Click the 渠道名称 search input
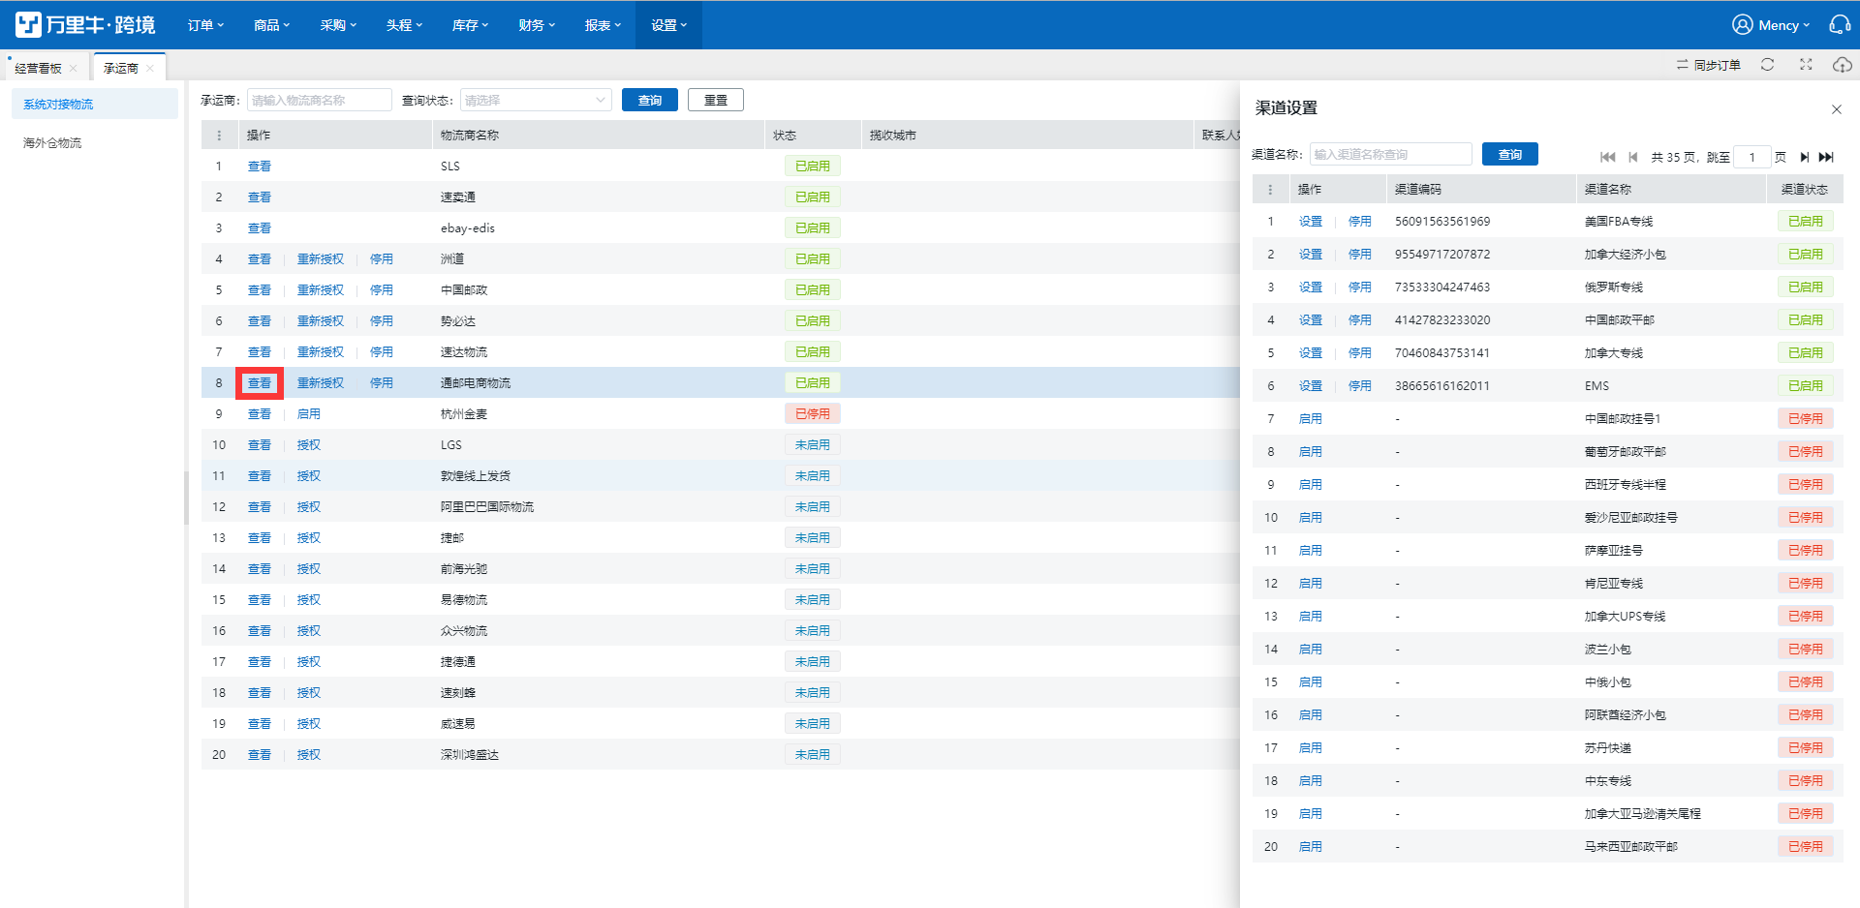Screen dimensions: 1860x908 (1390, 154)
